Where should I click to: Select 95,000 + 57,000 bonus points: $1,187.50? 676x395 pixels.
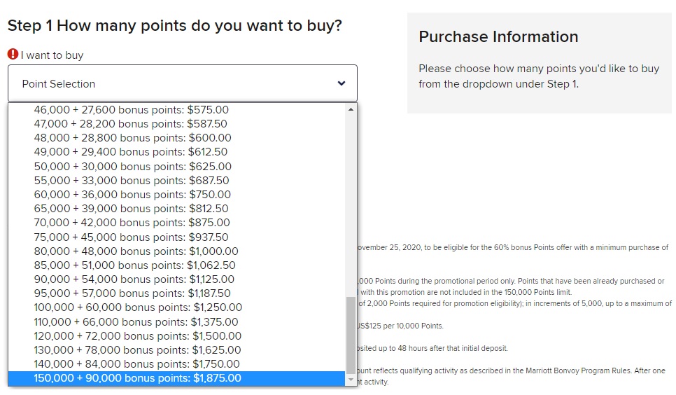[132, 293]
